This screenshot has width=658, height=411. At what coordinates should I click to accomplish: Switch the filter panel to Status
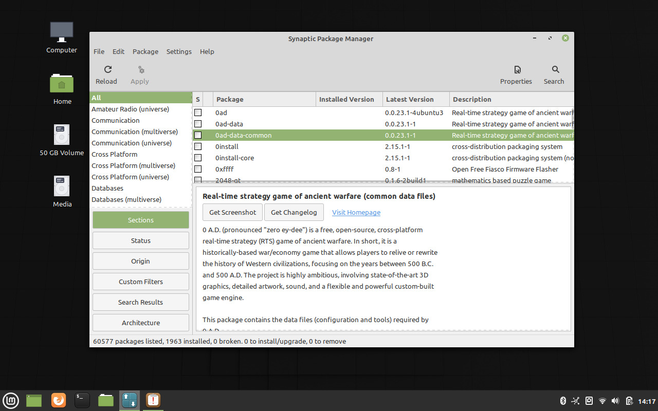(140, 240)
